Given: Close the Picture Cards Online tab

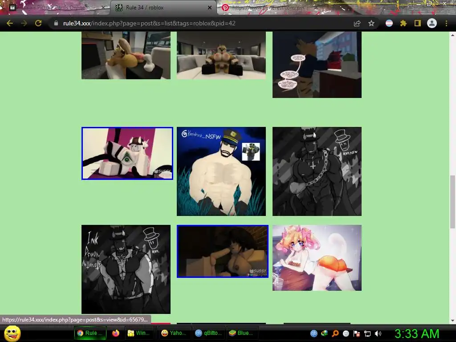Looking at the screenshot, I should [x=103, y=8].
